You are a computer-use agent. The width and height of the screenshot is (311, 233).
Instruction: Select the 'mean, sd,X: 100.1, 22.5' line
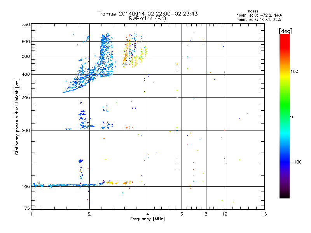point(259,19)
